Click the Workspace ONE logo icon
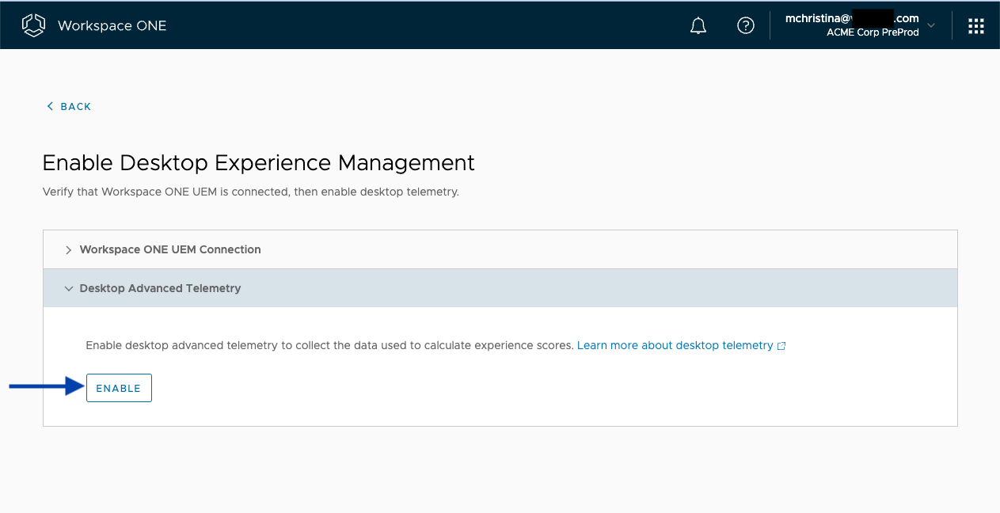Screen dimensions: 1000x513 (33, 25)
